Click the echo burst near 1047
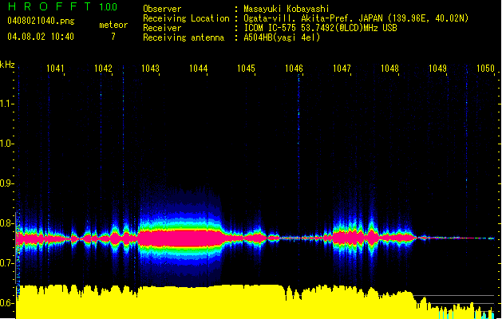 [348, 238]
